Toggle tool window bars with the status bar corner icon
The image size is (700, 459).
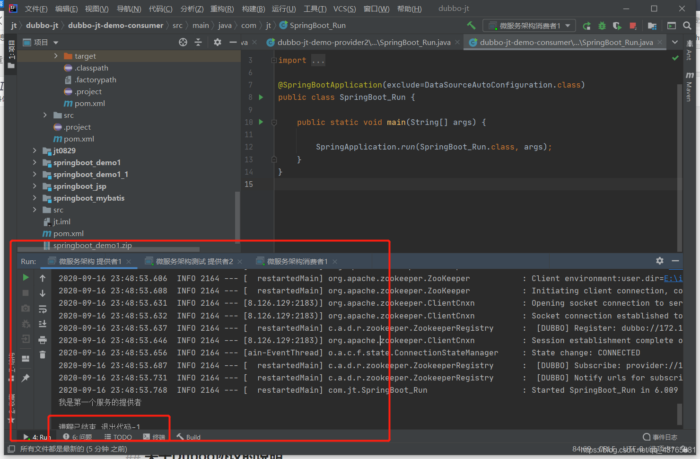click(11, 449)
